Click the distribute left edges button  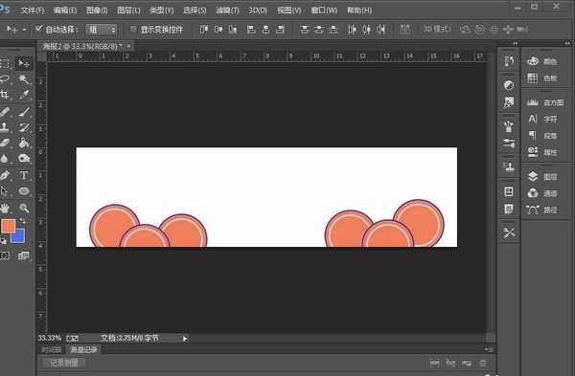[352, 29]
